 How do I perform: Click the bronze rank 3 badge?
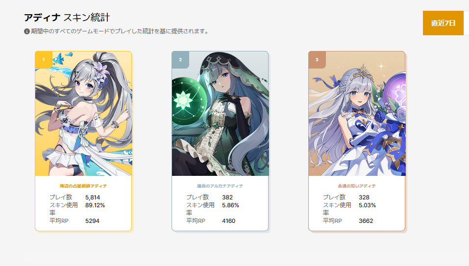pyautogui.click(x=317, y=60)
